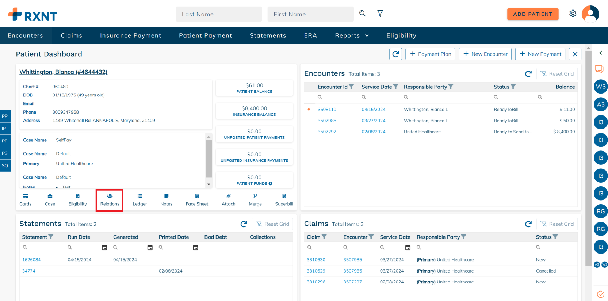The image size is (608, 301).
Task: Focus the Last Name search field
Action: click(x=218, y=14)
